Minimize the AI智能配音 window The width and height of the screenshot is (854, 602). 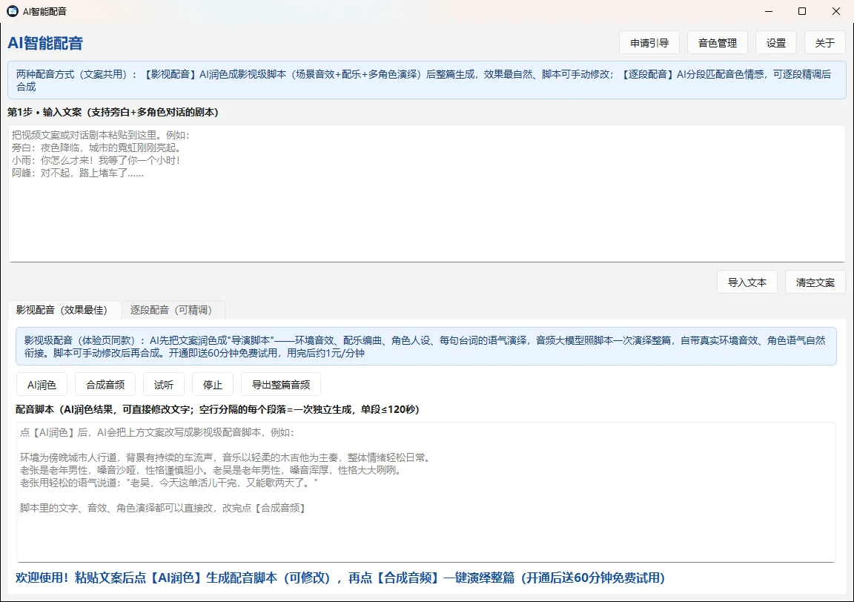pyautogui.click(x=769, y=11)
